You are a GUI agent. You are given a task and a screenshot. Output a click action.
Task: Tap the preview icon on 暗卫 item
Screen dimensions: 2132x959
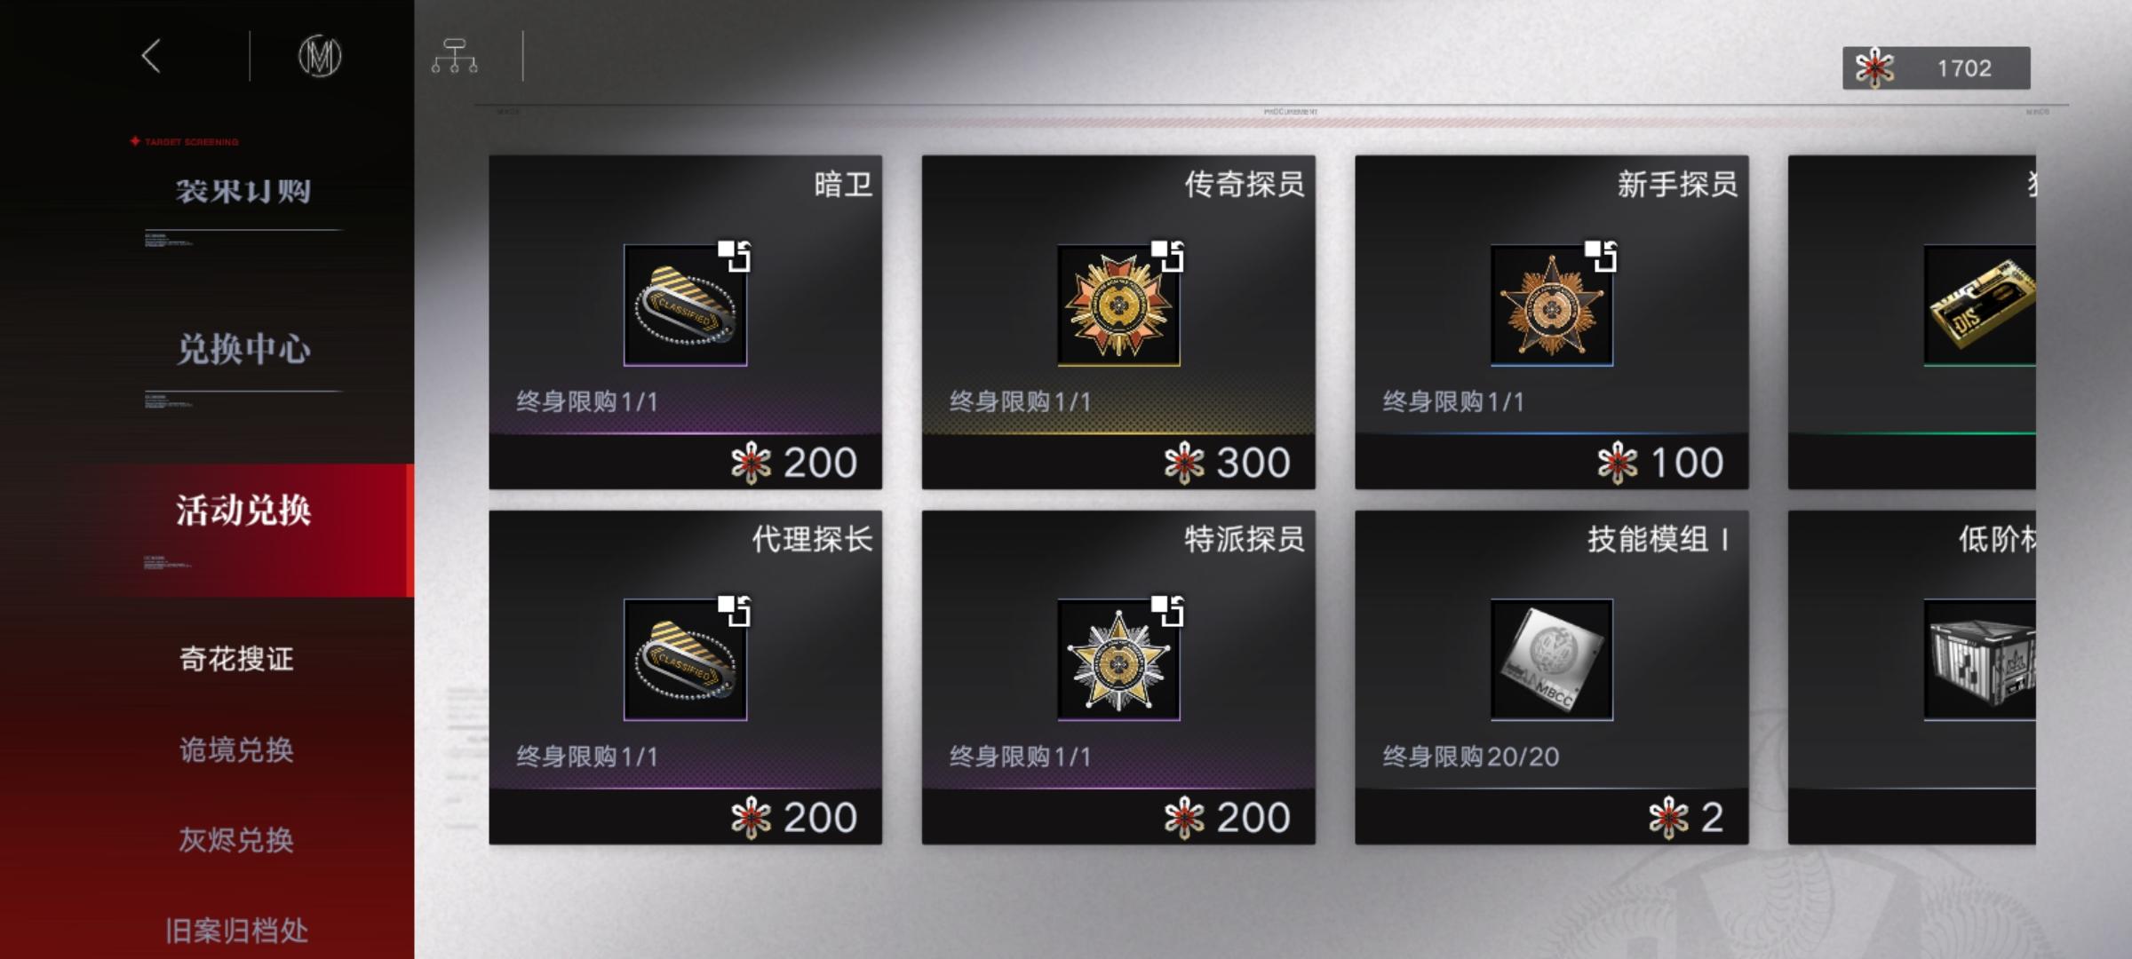[x=735, y=256]
